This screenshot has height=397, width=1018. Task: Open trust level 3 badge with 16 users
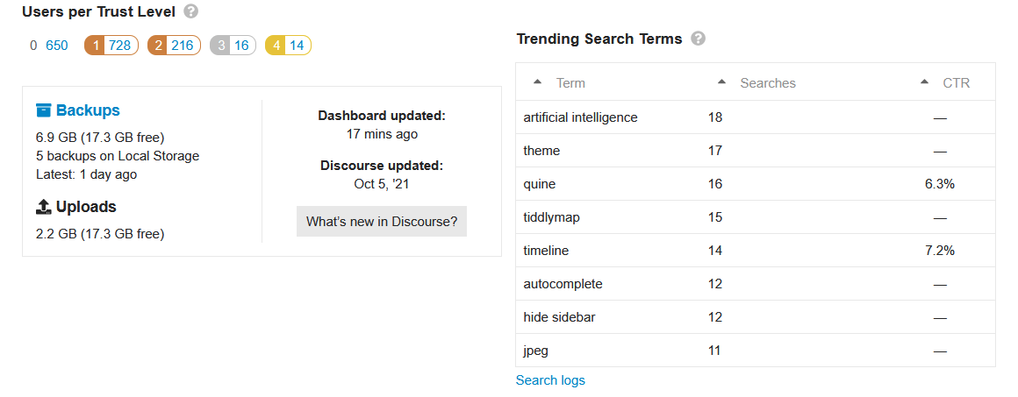click(233, 46)
